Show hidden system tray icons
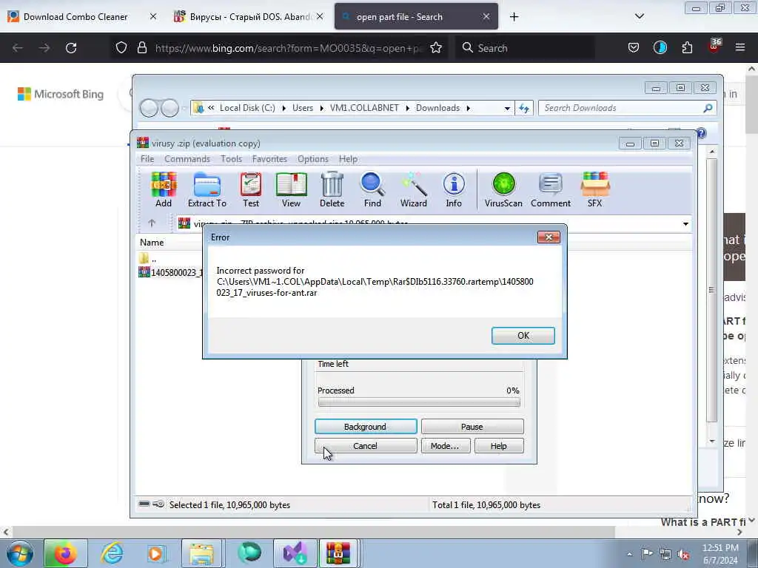 pos(629,555)
